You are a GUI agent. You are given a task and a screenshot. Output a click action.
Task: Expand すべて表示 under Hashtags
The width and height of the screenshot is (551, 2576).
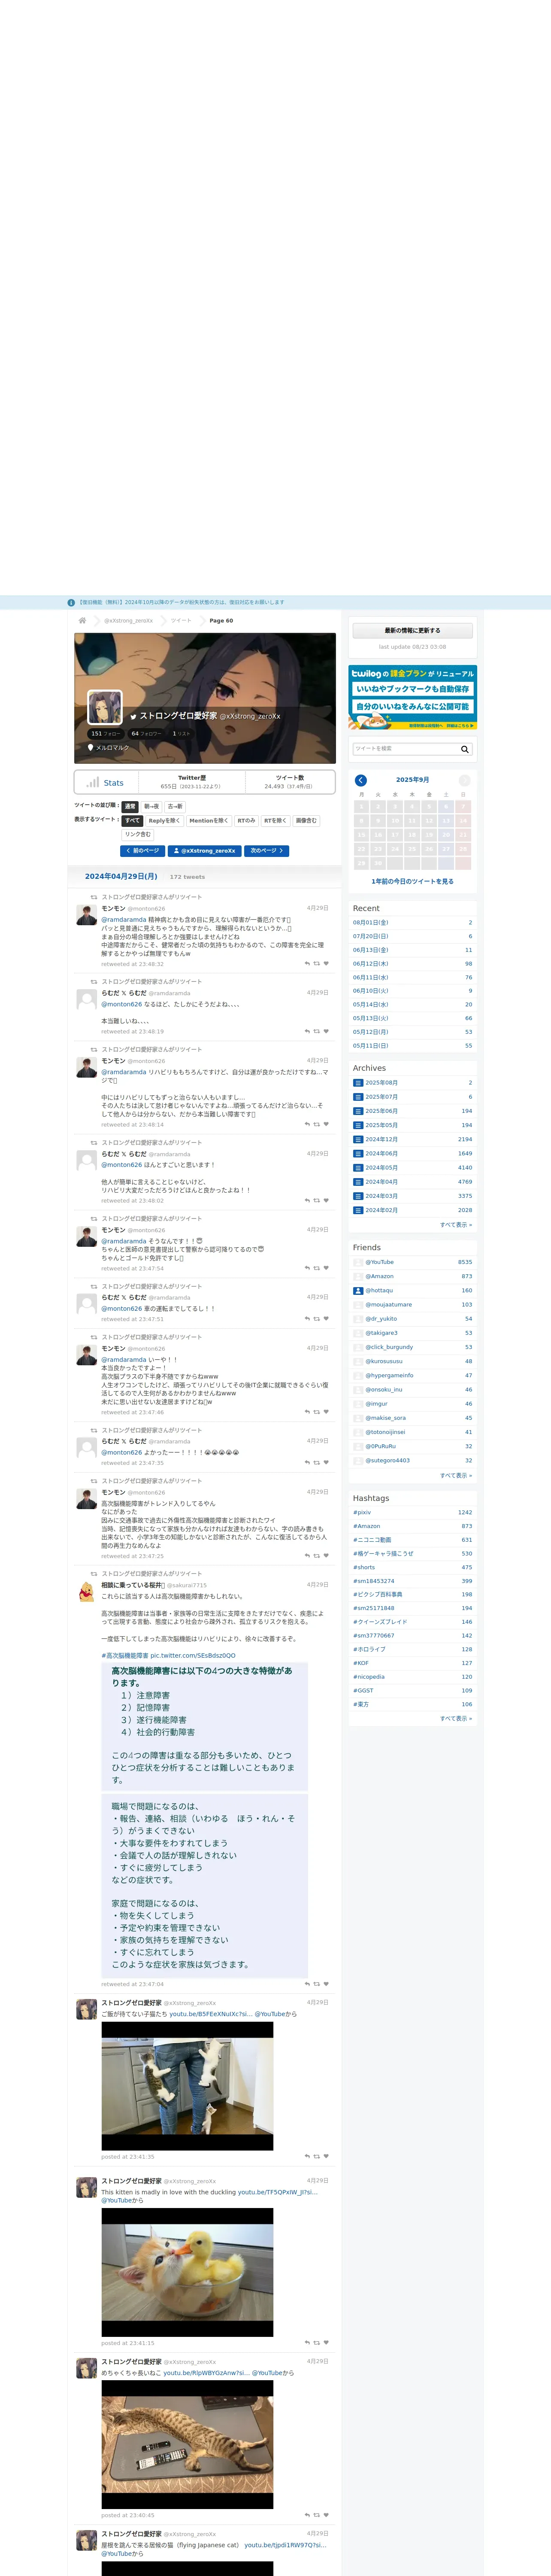(456, 1718)
